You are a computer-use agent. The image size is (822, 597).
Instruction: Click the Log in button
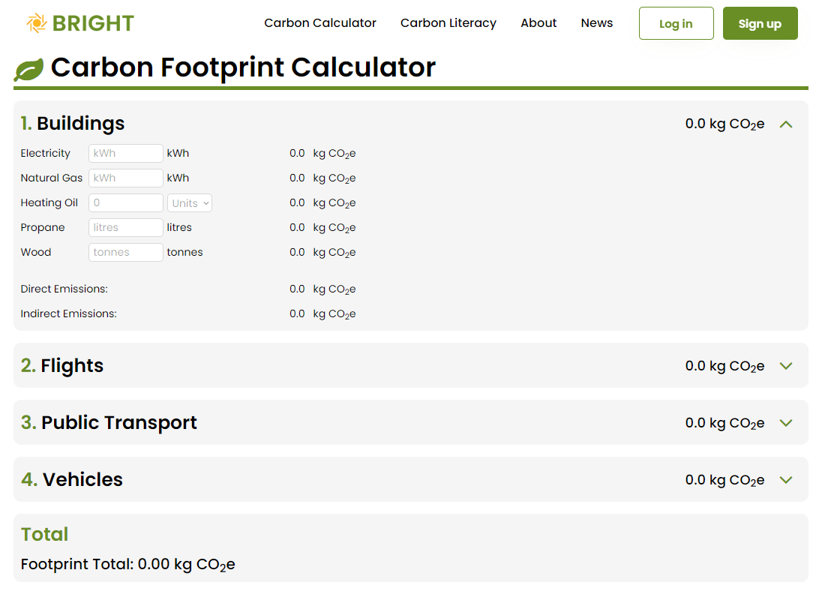676,23
